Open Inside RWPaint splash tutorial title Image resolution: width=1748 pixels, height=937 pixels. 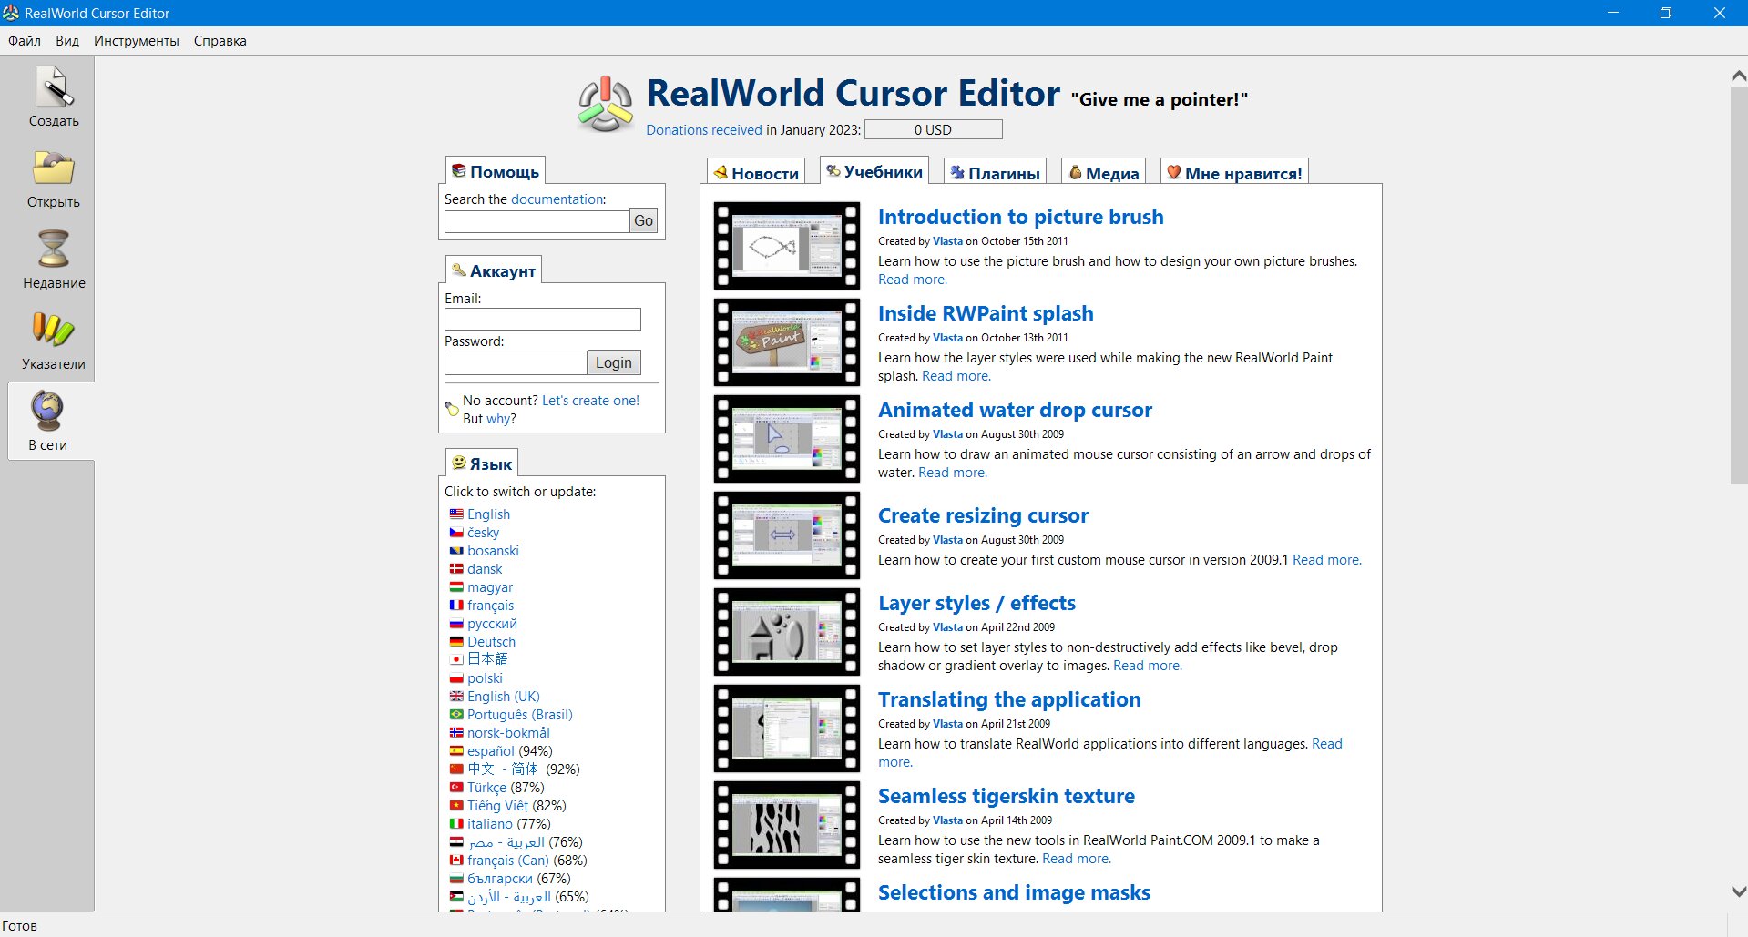986,313
